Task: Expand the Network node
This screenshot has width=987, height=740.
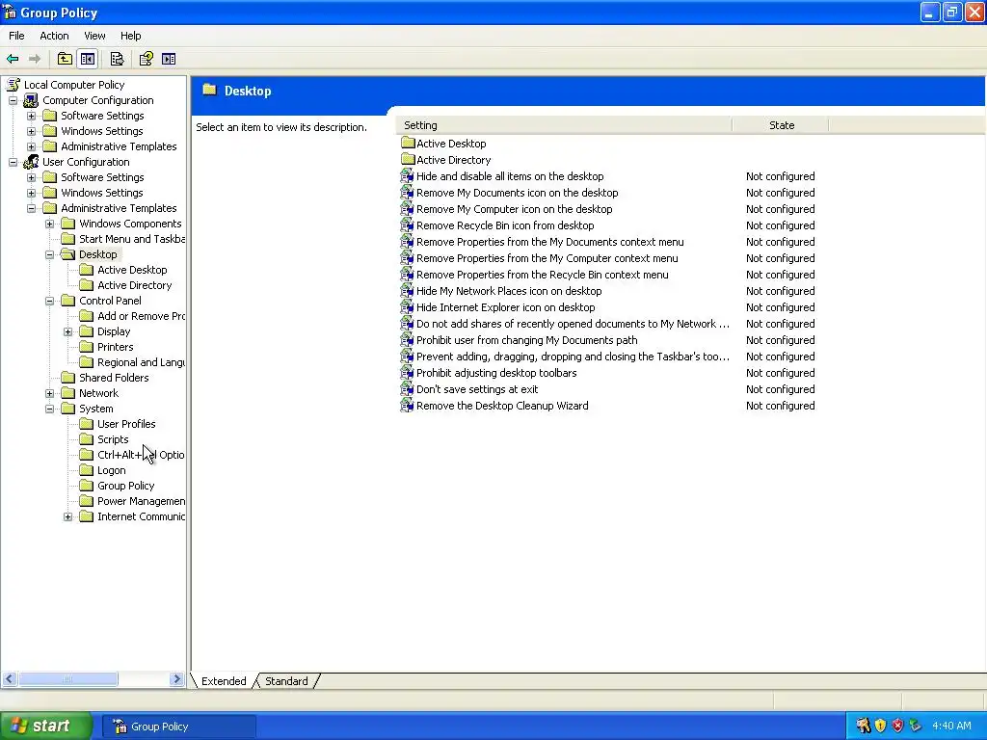Action: 50,393
